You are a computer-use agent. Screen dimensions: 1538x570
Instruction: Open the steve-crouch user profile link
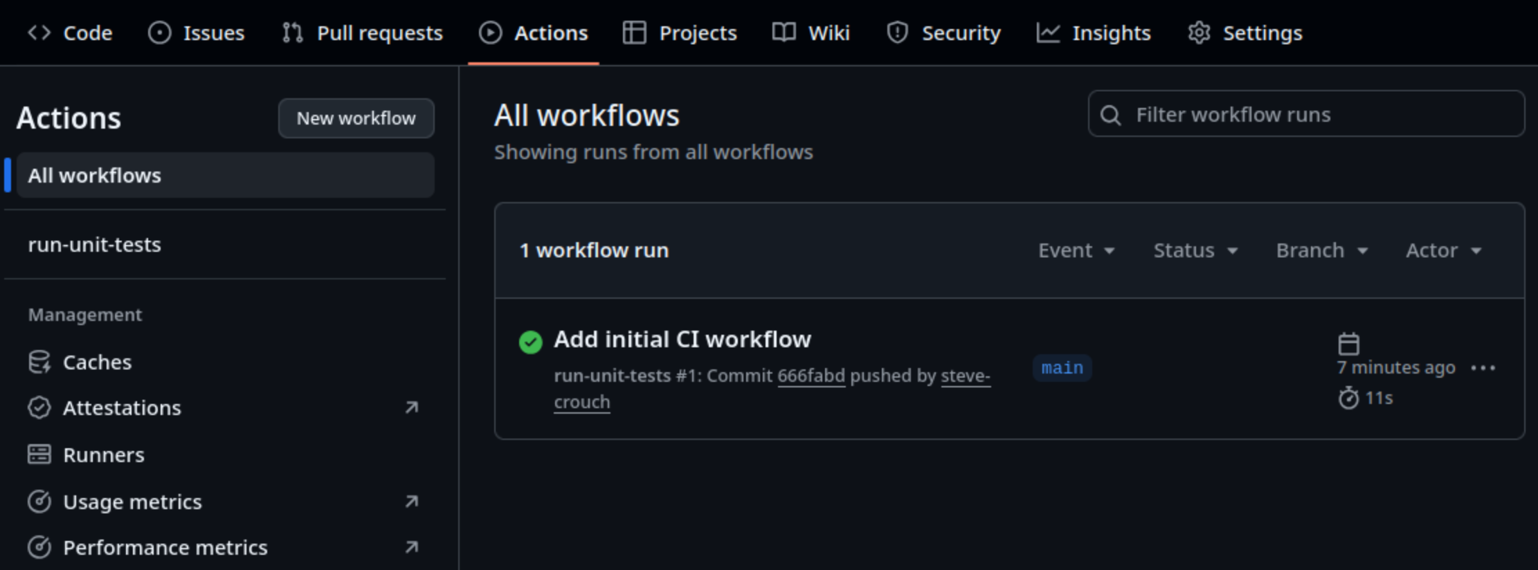[772, 389]
